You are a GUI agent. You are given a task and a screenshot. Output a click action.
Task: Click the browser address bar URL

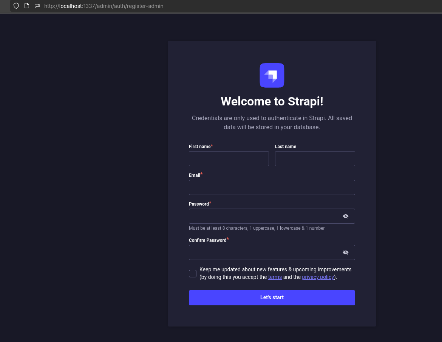104,6
